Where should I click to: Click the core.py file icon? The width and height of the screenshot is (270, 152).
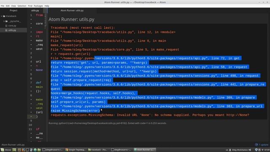pos(6,26)
